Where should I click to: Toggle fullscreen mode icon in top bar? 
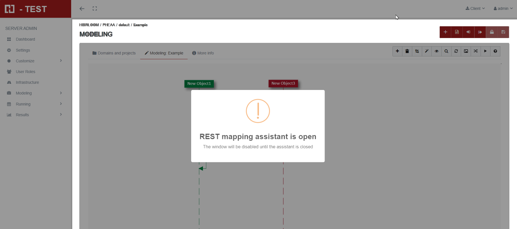point(95,9)
